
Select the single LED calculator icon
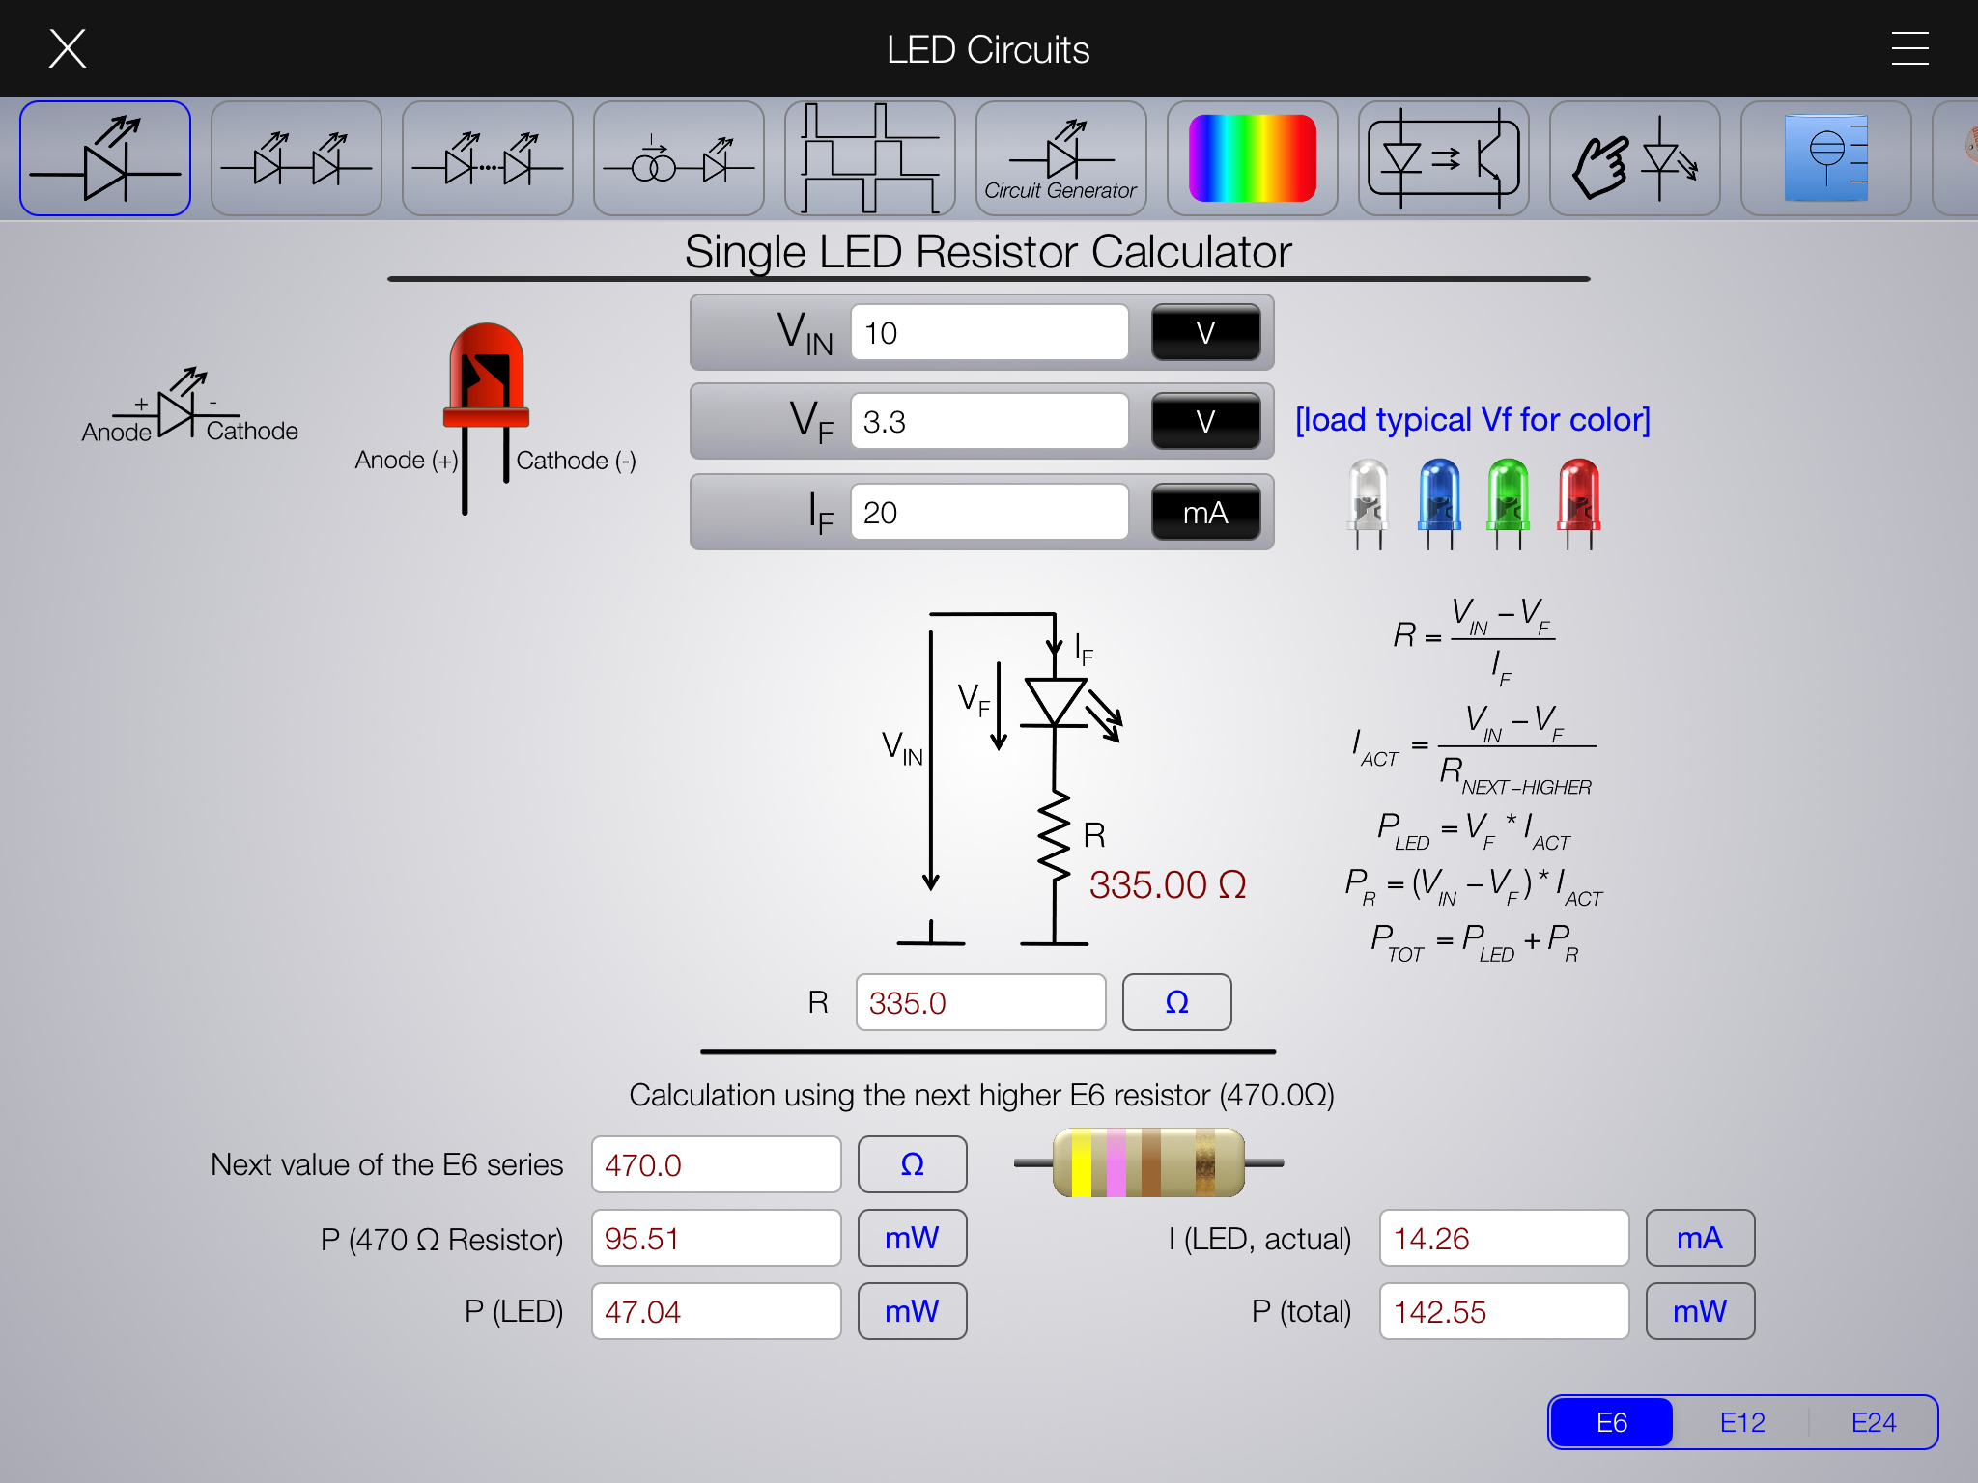[x=105, y=158]
